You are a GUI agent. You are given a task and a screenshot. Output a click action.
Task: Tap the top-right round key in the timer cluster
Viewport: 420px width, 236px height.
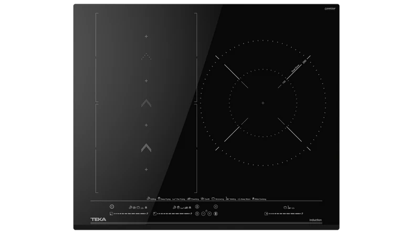click(216, 207)
